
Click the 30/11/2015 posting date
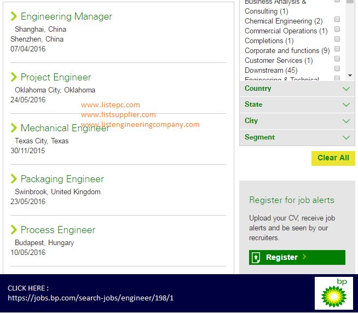coord(27,151)
